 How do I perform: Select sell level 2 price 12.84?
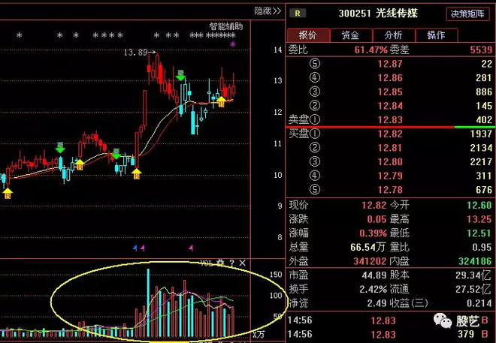[x=390, y=106]
